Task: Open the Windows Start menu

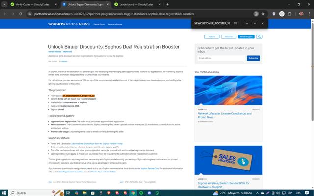Action: pos(4,193)
